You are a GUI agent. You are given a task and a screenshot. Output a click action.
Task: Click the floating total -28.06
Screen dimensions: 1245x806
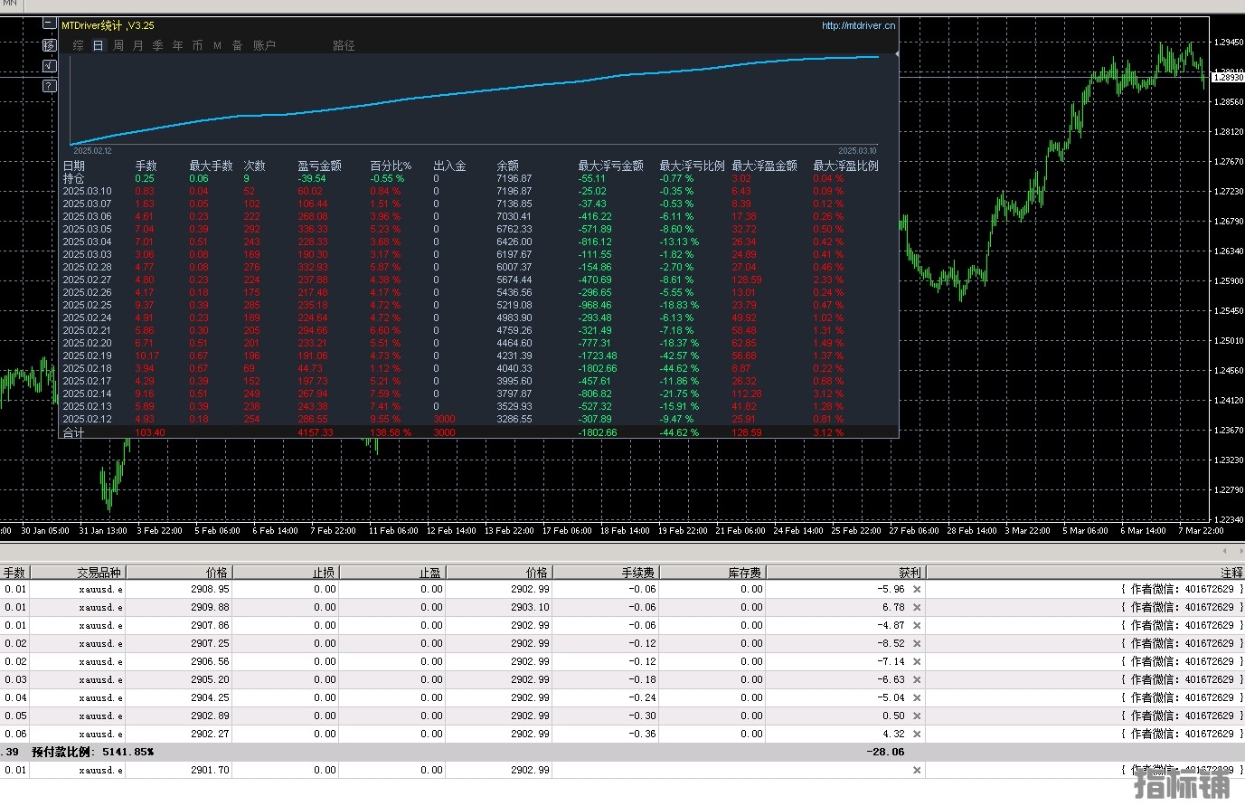pos(886,752)
